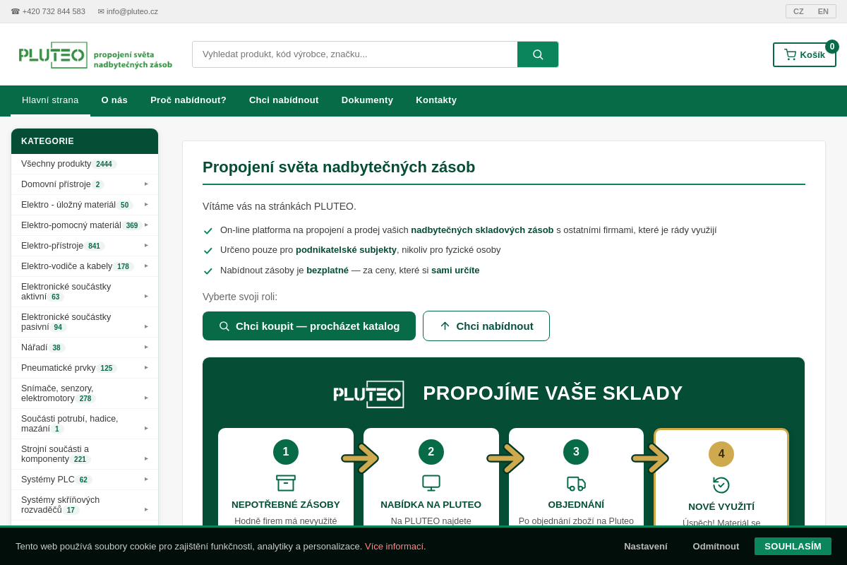Screen dimensions: 847x565
Task: Open the Košík shopping cart
Action: tap(805, 54)
